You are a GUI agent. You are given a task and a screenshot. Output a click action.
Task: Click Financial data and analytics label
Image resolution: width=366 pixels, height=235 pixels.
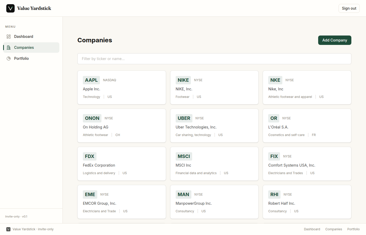[x=196, y=173]
